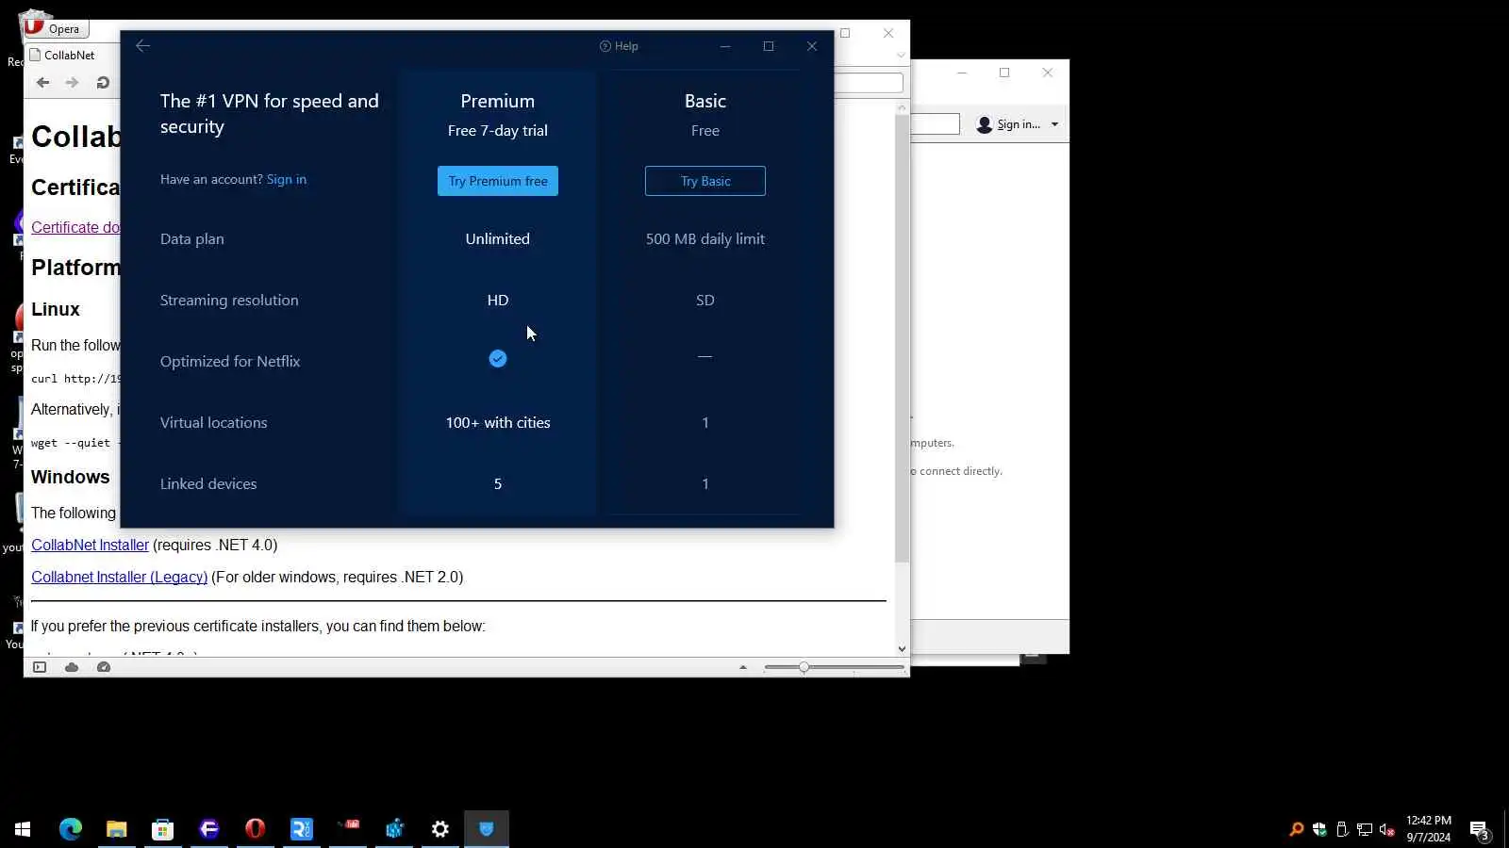
Task: Click the muted volume tray icon
Action: [1387, 829]
